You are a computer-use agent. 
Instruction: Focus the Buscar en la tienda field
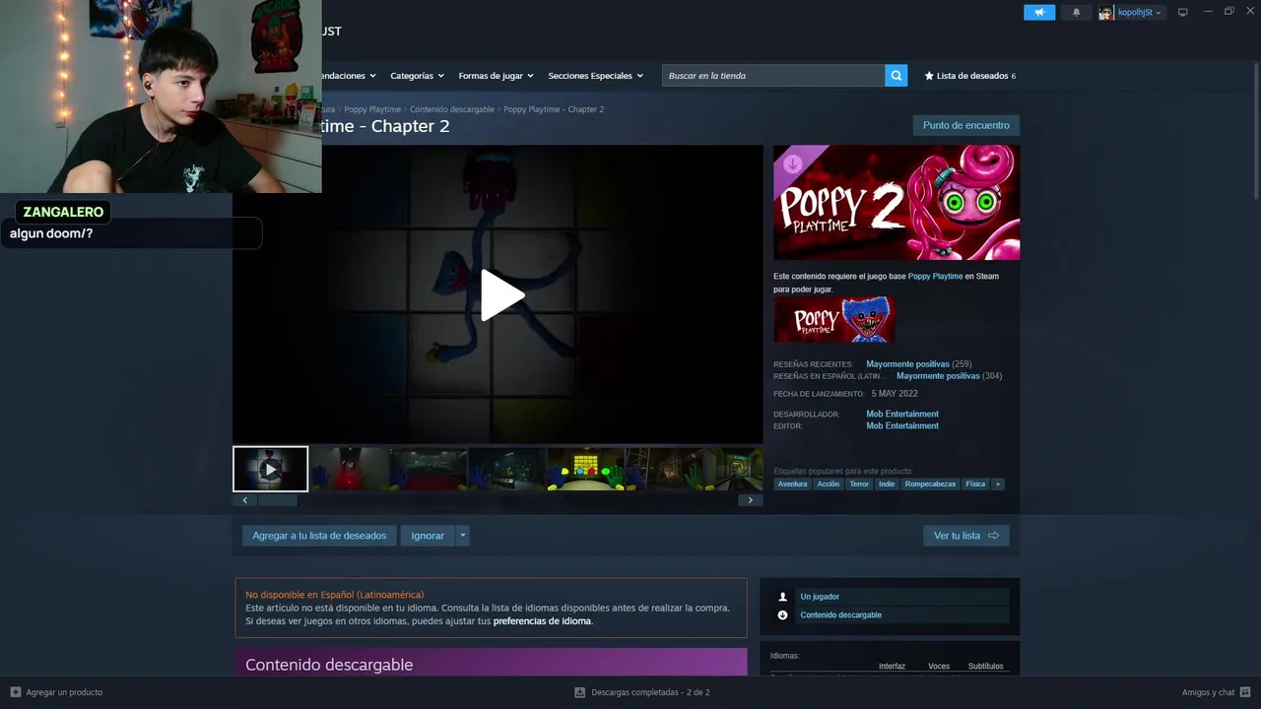click(x=773, y=75)
